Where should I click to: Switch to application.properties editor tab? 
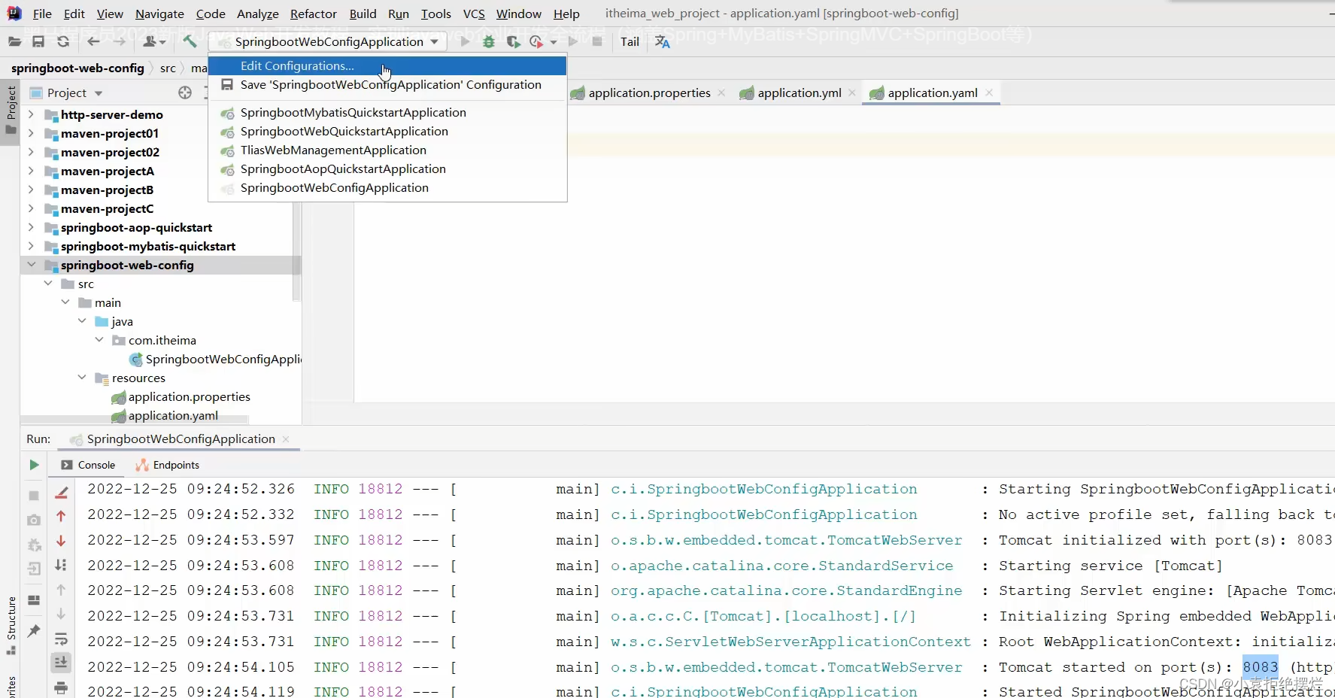pyautogui.click(x=649, y=93)
